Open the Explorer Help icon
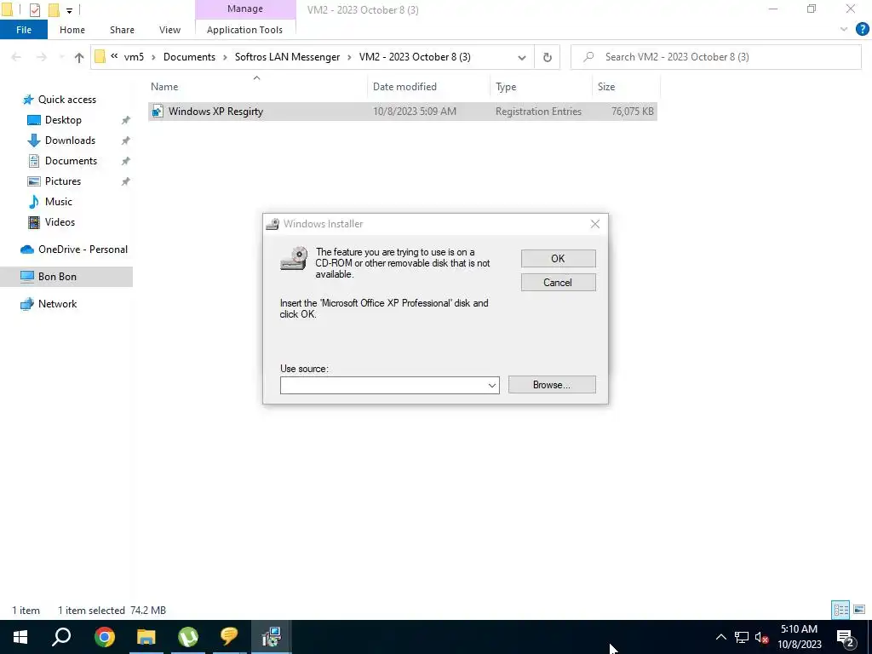 862,29
